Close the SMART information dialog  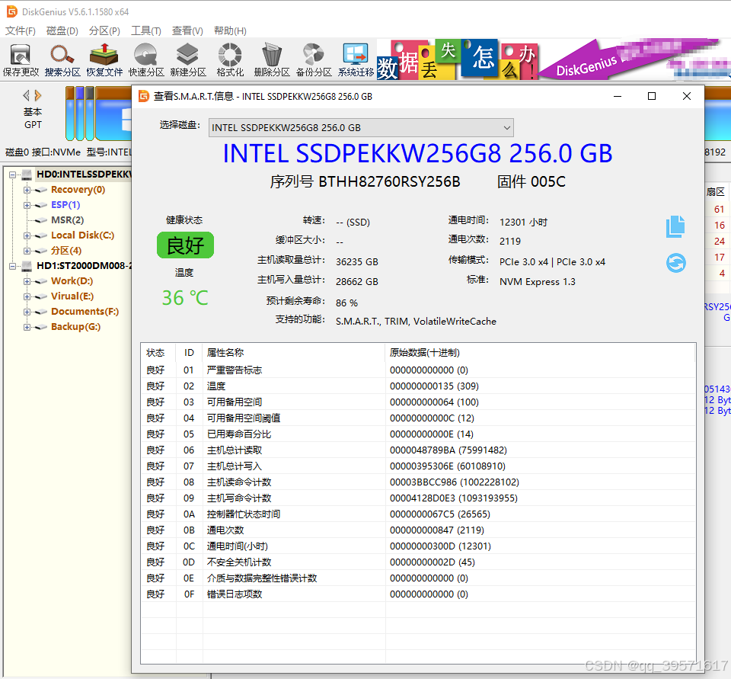[x=686, y=96]
